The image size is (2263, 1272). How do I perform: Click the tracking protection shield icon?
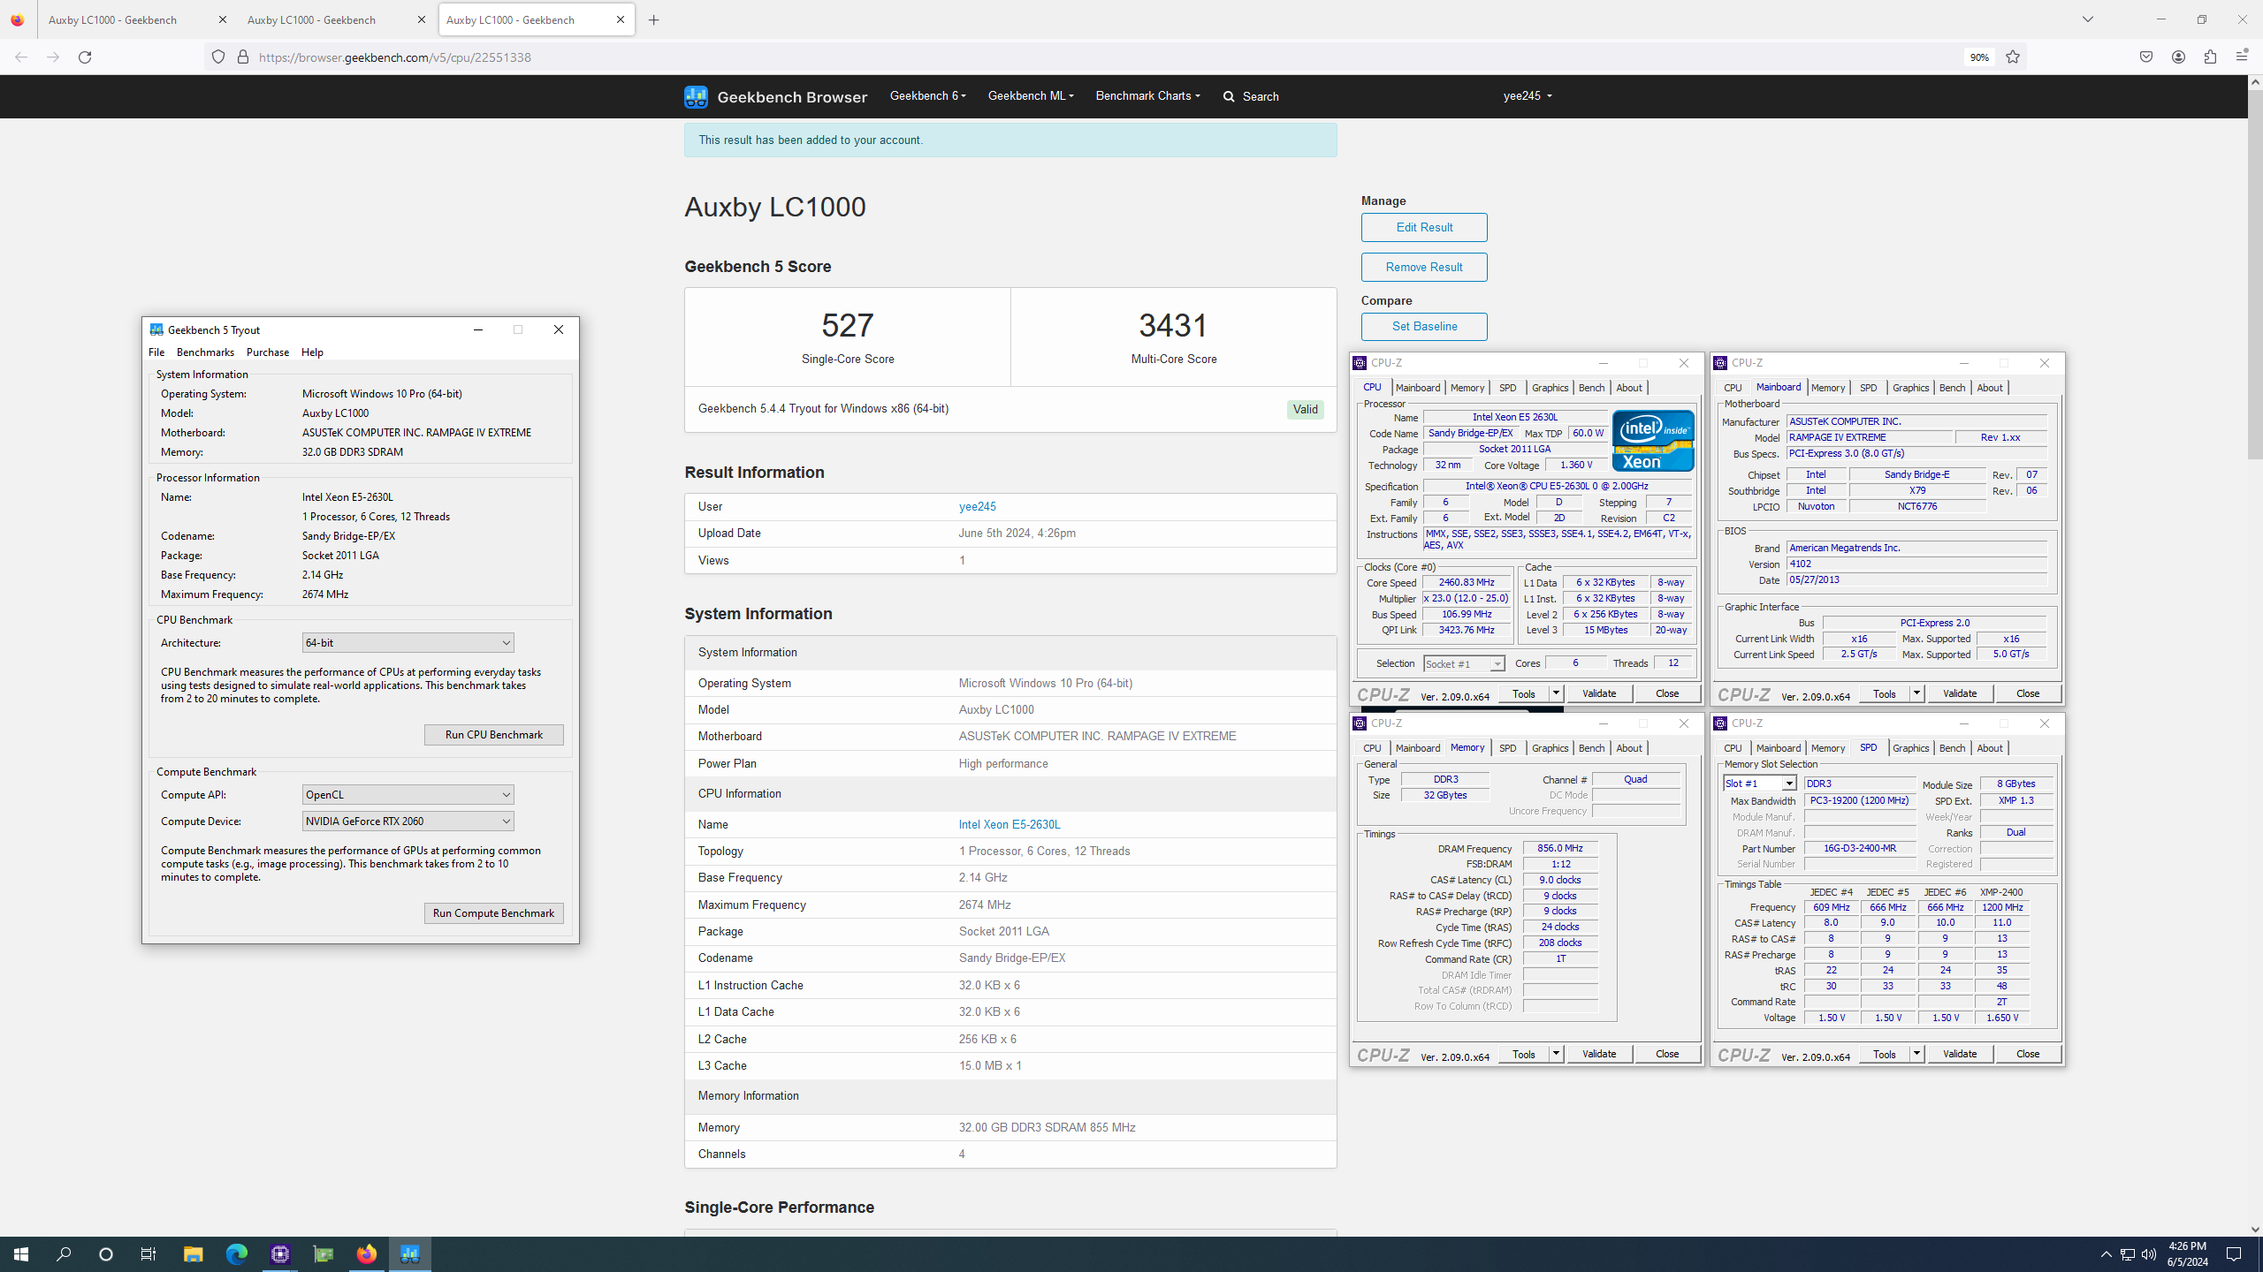coord(218,57)
